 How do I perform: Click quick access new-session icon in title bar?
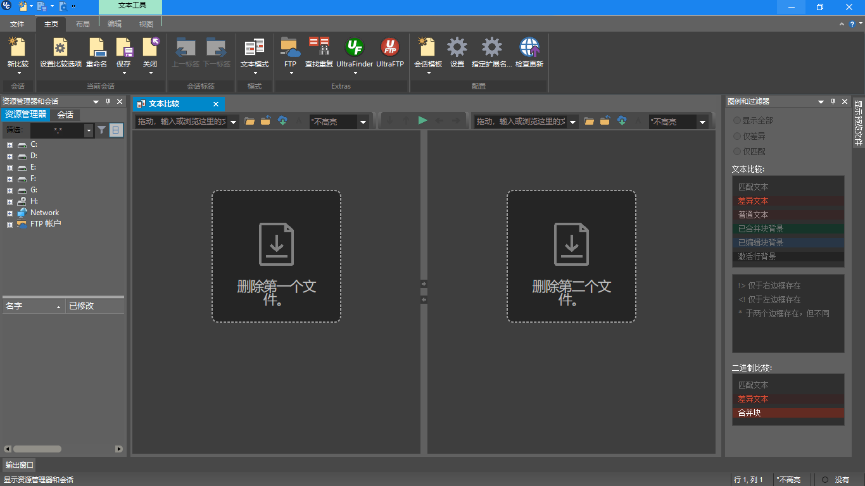click(x=23, y=7)
